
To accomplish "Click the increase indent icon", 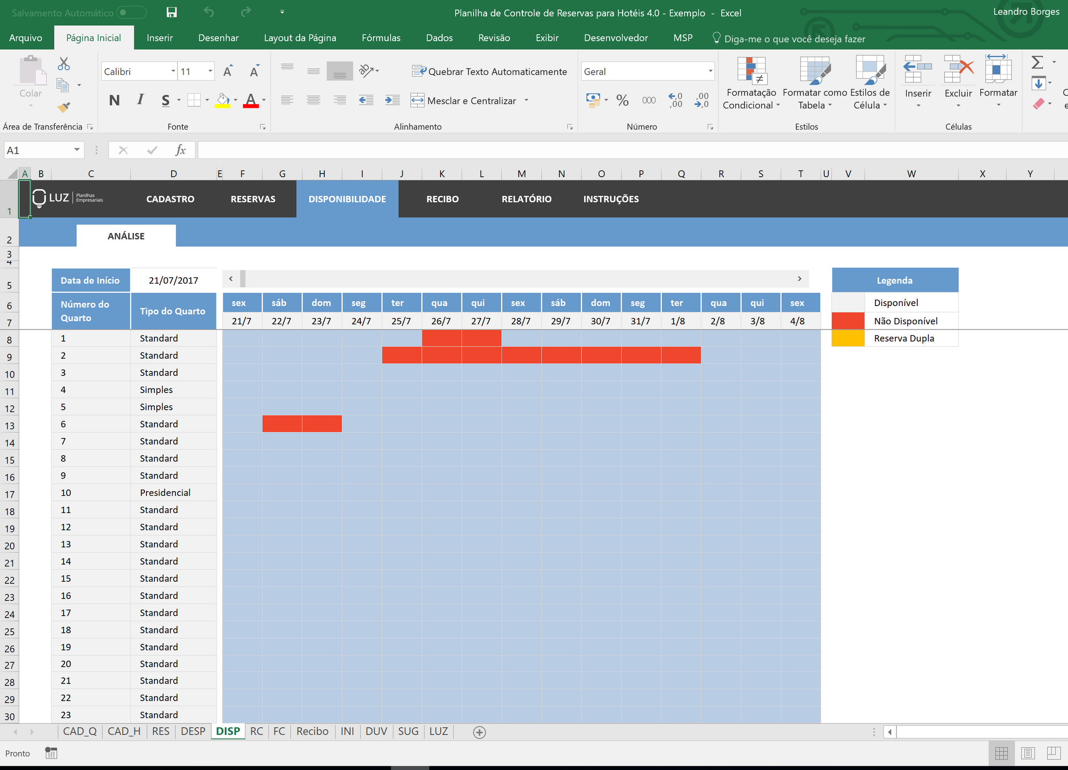I will pyautogui.click(x=392, y=100).
